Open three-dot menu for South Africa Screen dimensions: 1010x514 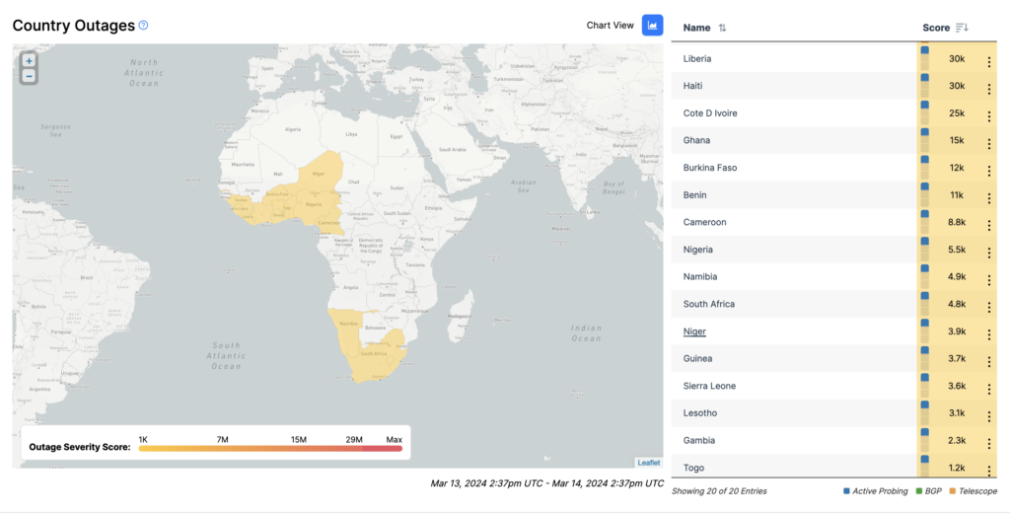click(x=988, y=308)
